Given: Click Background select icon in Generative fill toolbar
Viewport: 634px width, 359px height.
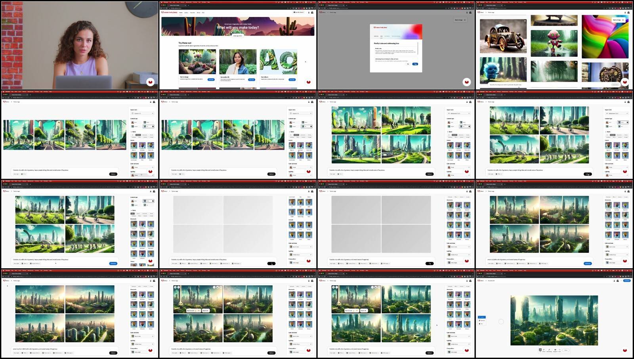Looking at the screenshot, I should (555, 349).
